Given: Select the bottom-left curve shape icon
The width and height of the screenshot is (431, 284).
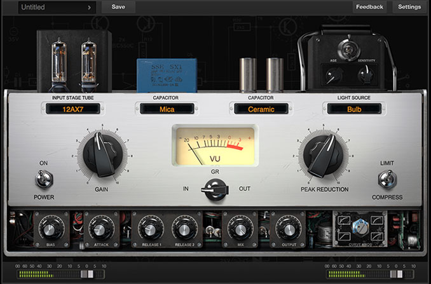Looking at the screenshot, I should [343, 236].
